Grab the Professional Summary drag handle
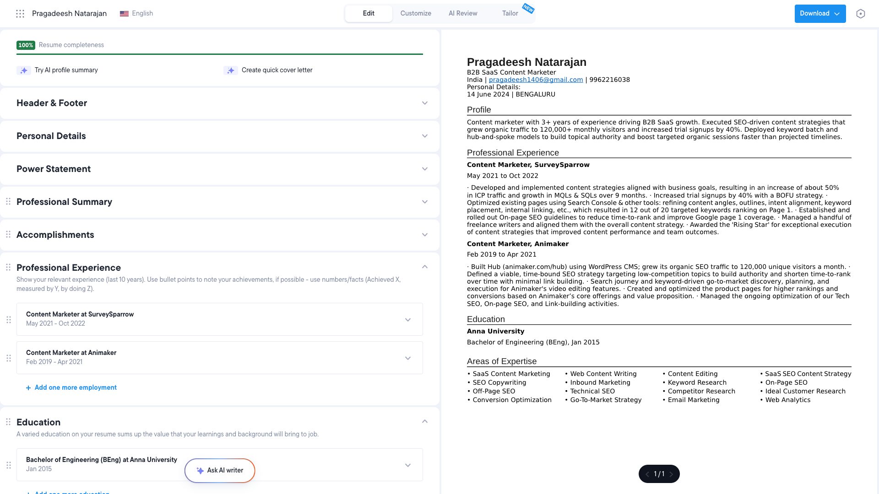The height and width of the screenshot is (494, 879). (8, 201)
